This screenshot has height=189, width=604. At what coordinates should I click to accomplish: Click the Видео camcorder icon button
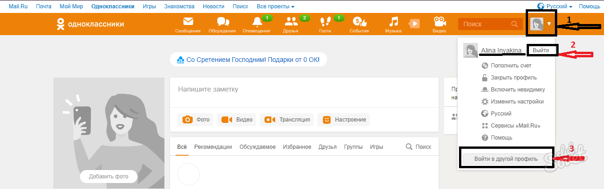click(x=226, y=120)
